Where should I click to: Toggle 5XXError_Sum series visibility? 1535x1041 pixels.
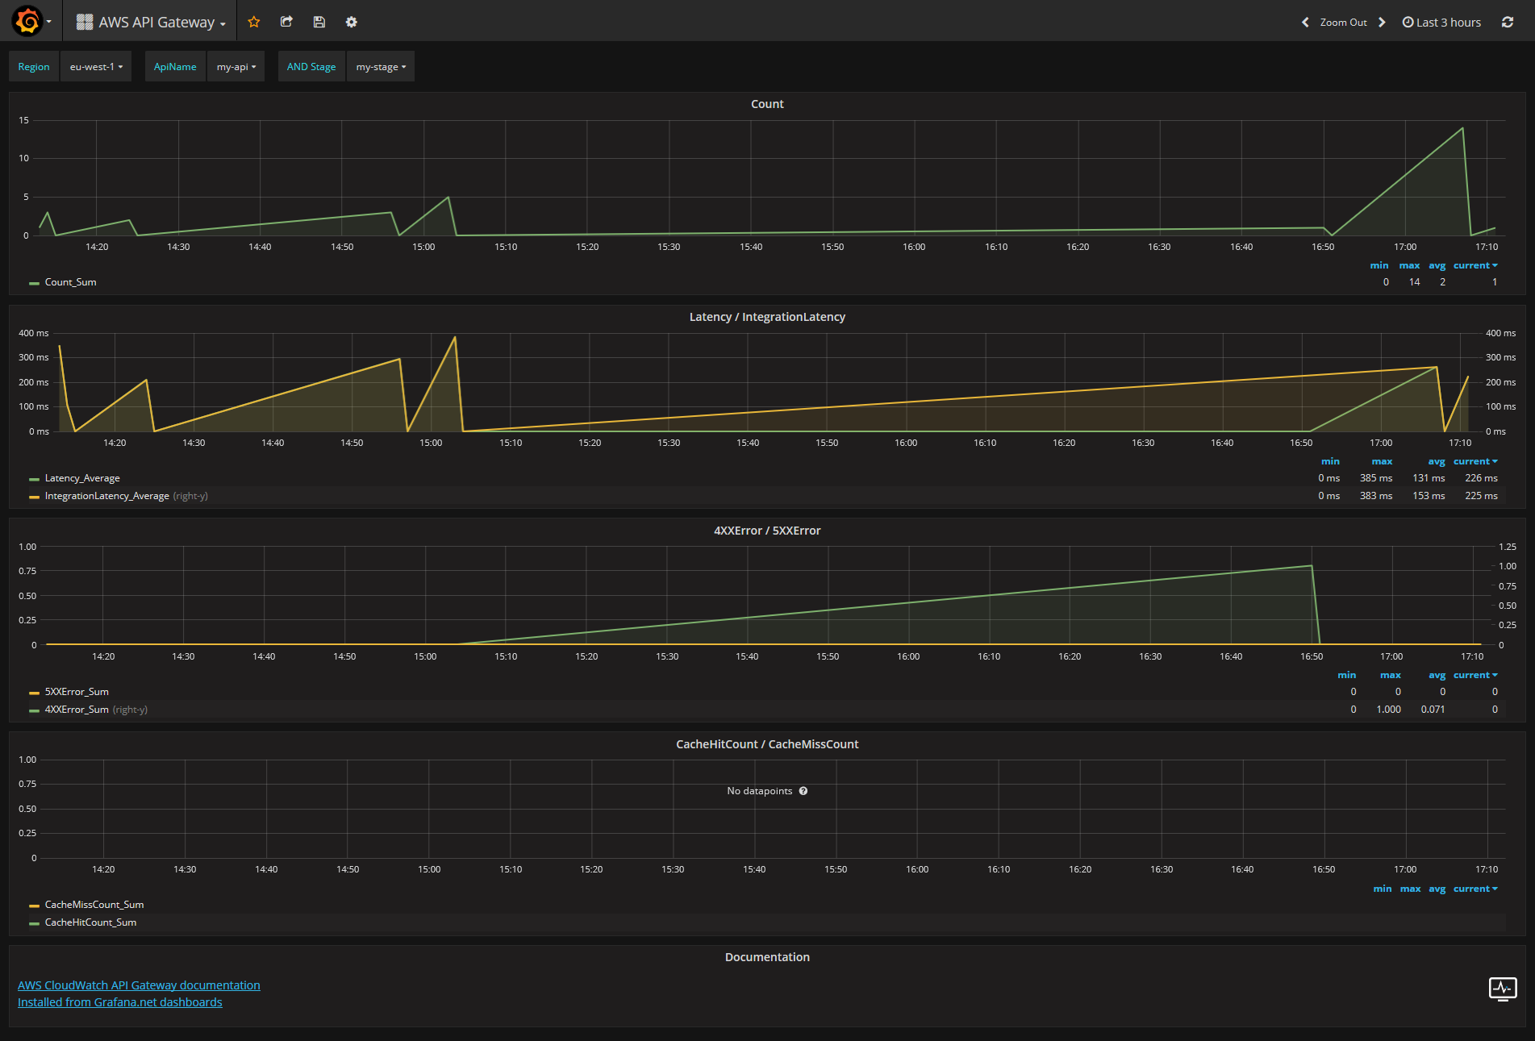(x=77, y=692)
